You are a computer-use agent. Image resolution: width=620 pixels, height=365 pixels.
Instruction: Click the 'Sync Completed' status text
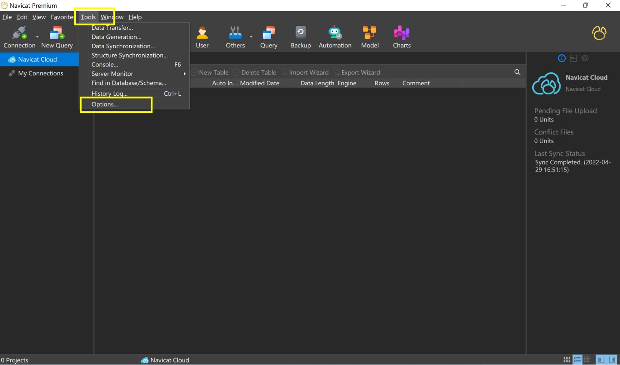(573, 166)
